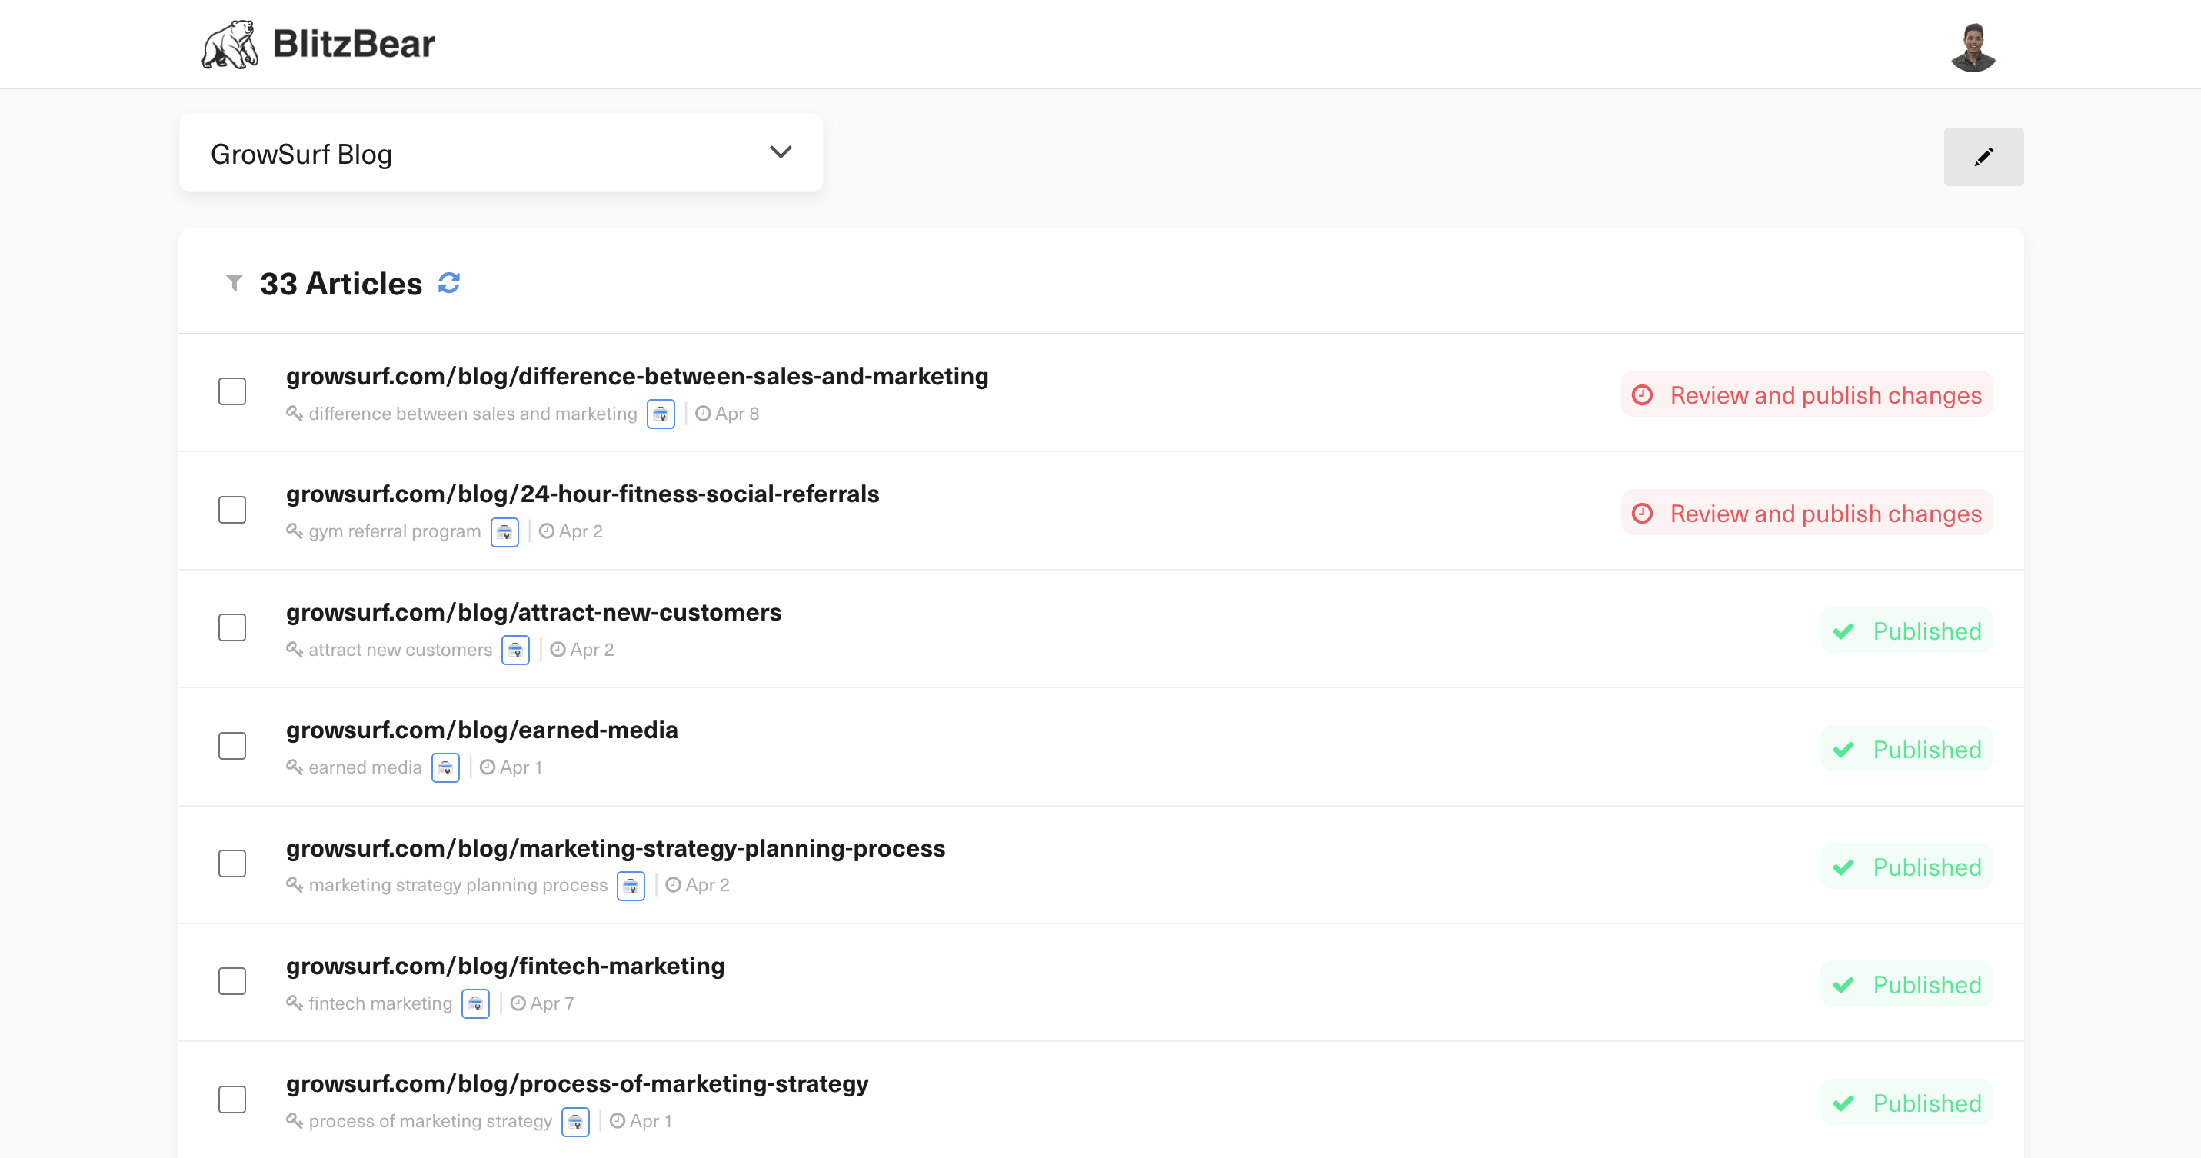This screenshot has height=1158, width=2201.
Task: Click clock icon on gym referral program row
Action: (546, 531)
